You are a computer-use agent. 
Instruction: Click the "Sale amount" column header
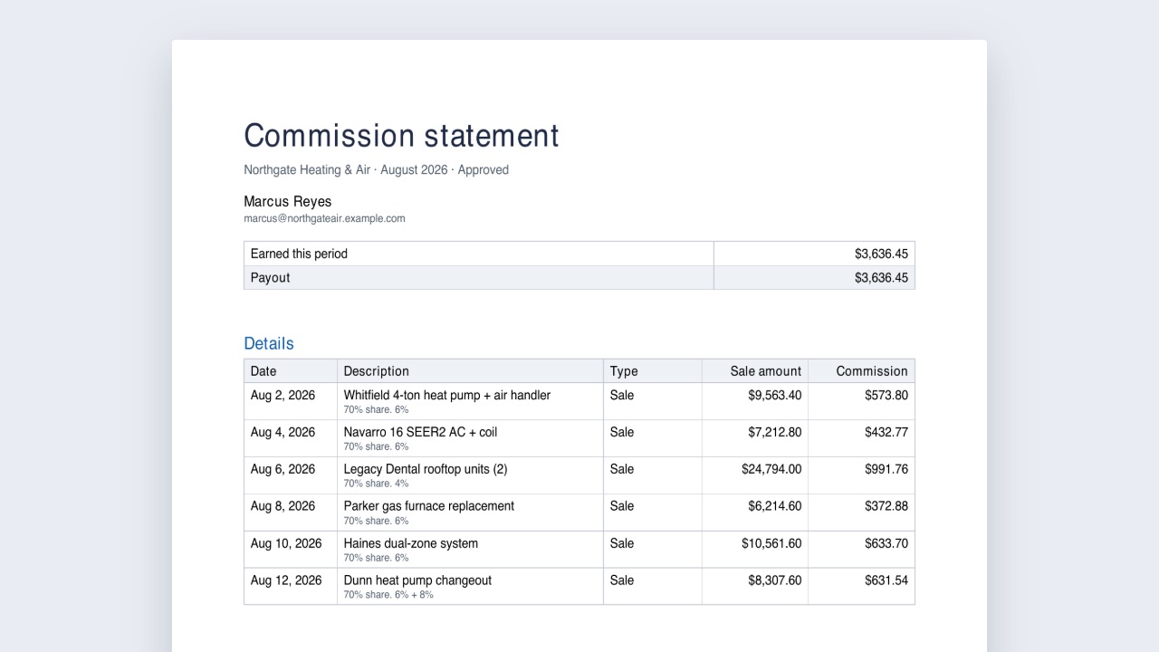766,371
